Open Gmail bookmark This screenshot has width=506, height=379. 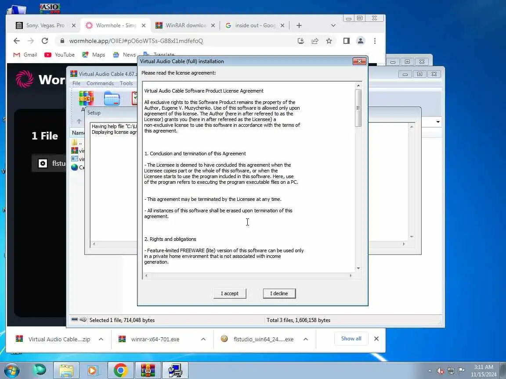pyautogui.click(x=25, y=55)
